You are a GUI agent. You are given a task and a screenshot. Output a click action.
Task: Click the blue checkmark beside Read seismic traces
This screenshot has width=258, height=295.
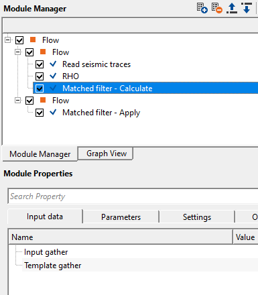tap(53, 64)
